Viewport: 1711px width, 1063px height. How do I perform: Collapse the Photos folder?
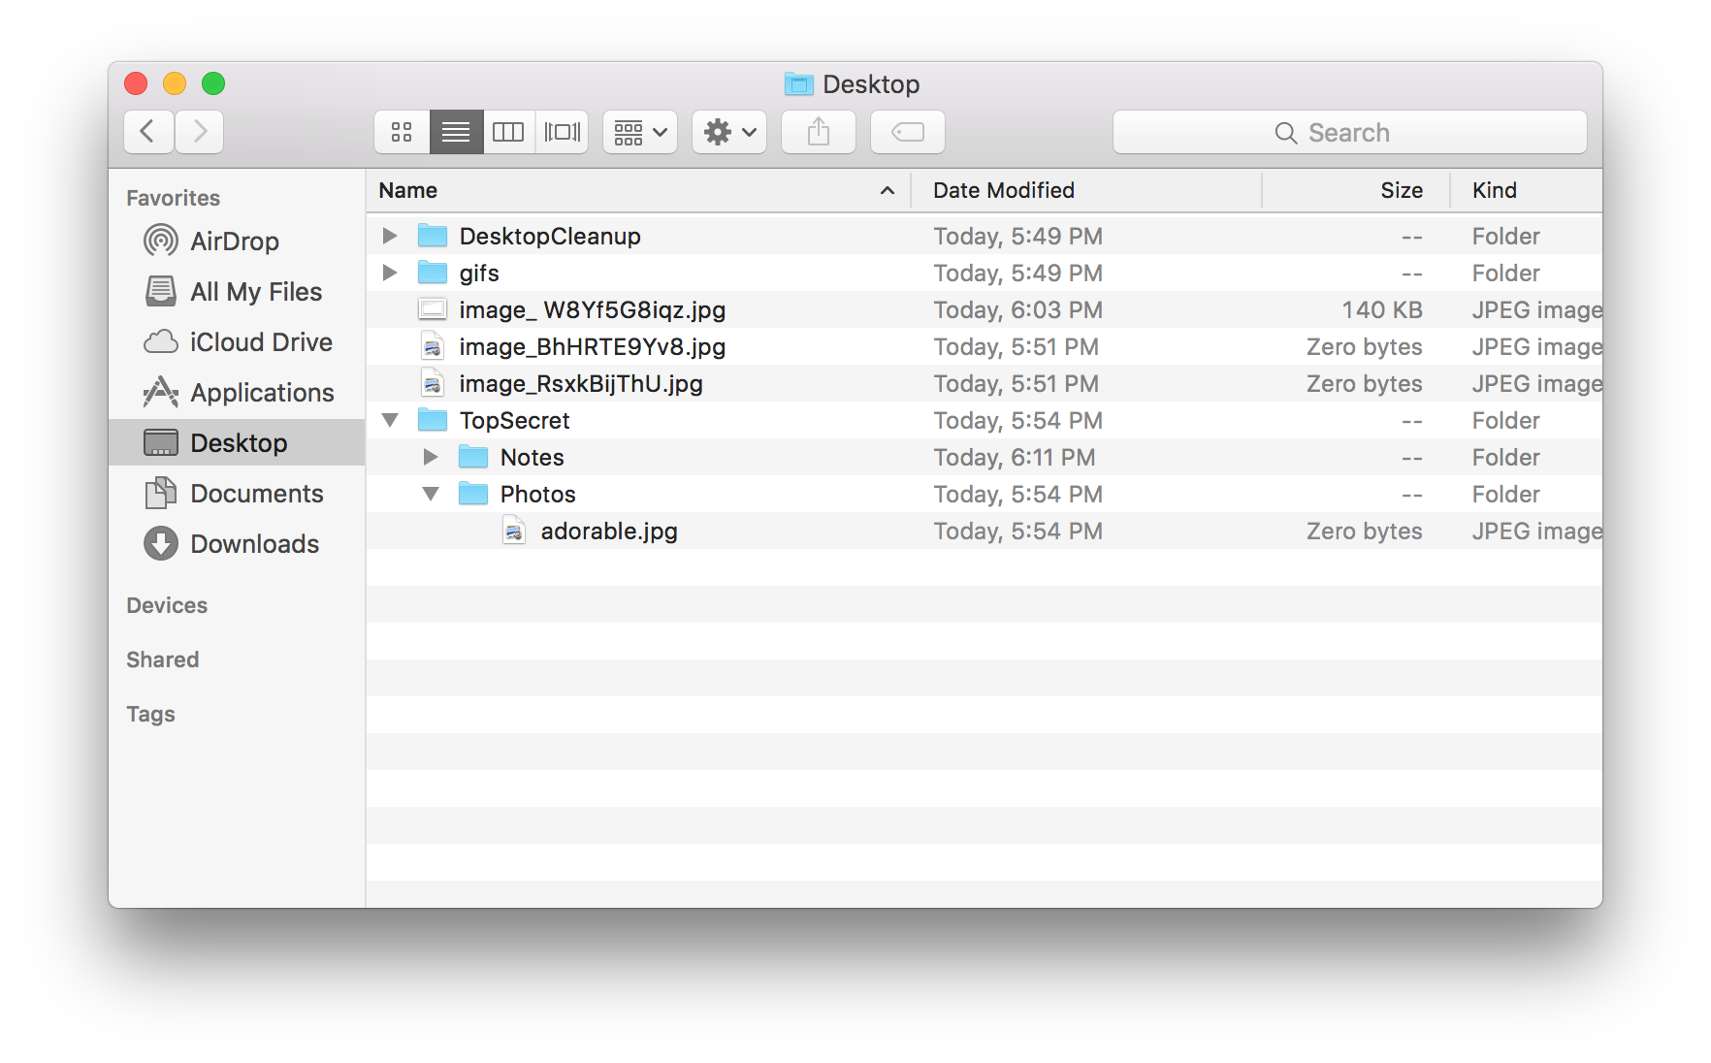[x=432, y=494]
